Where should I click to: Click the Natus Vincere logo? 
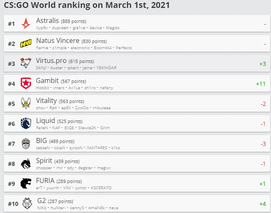click(26, 43)
